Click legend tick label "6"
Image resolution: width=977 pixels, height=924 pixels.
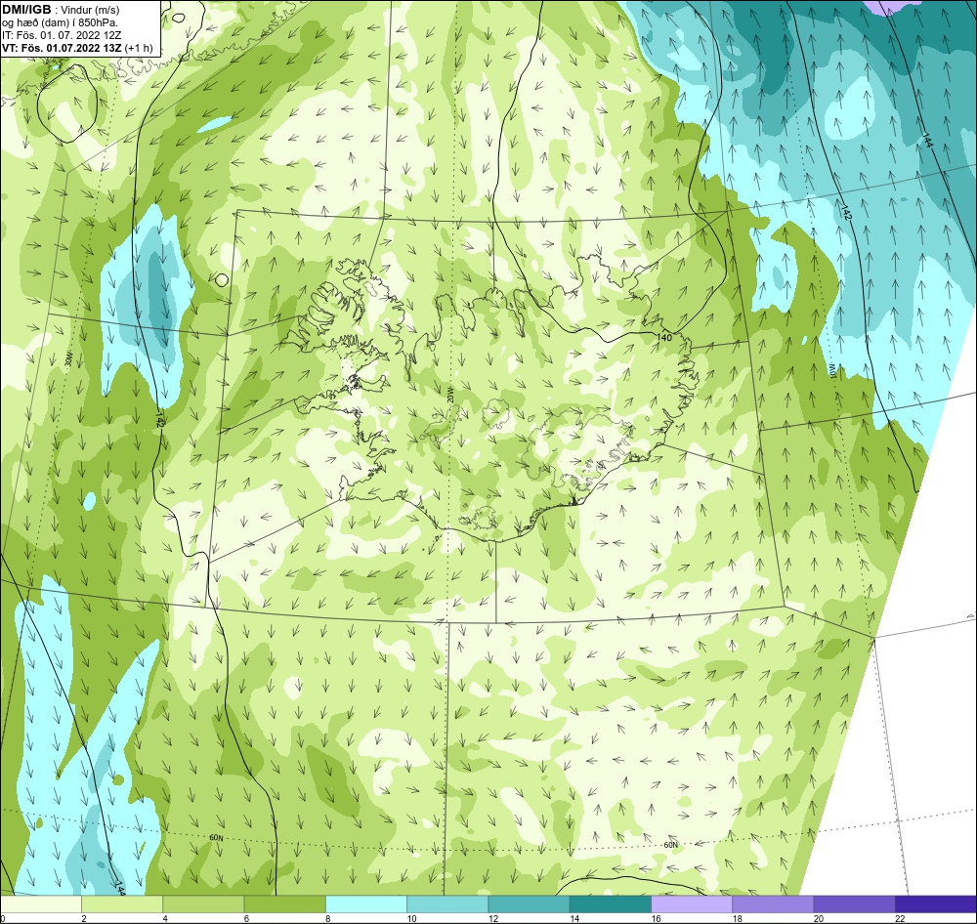pos(246,918)
